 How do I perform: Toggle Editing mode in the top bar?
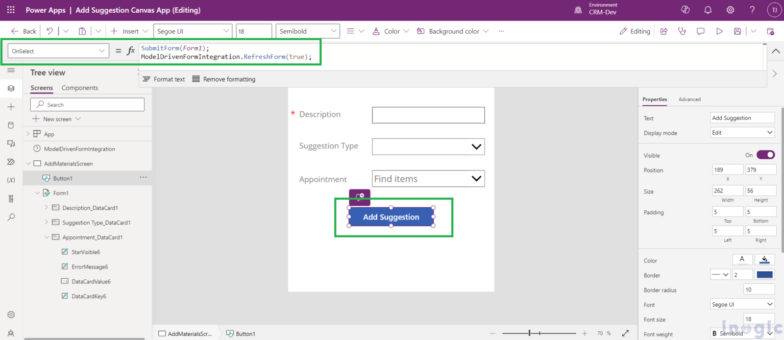[634, 31]
